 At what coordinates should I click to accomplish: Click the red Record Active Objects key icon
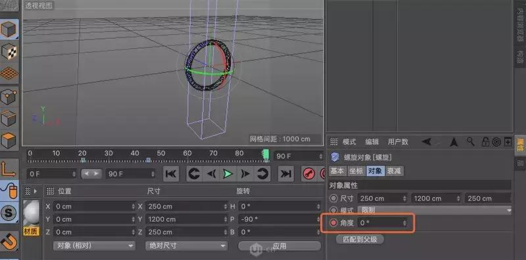coord(309,174)
